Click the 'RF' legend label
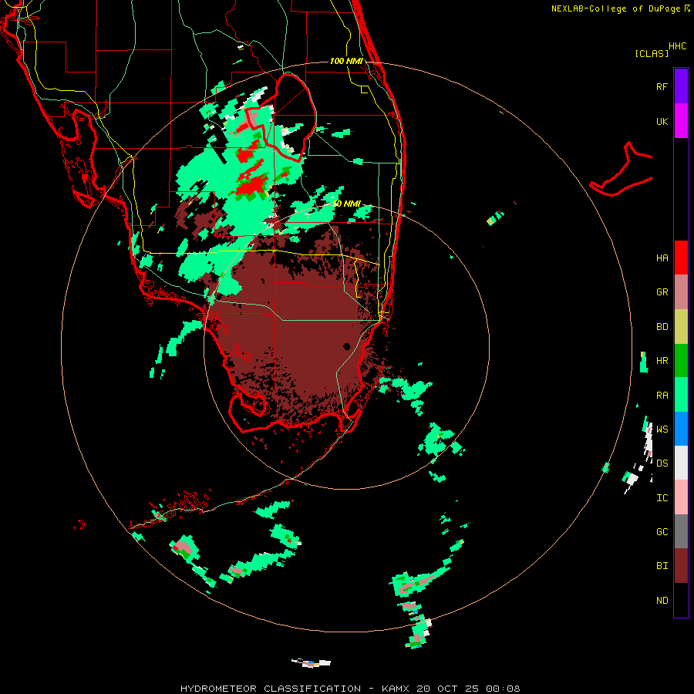The height and width of the screenshot is (694, 694). pyautogui.click(x=662, y=86)
